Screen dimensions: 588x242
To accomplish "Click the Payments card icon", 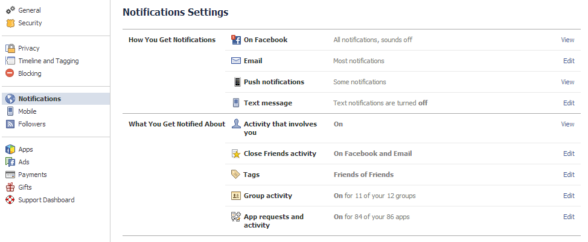I will point(10,175).
